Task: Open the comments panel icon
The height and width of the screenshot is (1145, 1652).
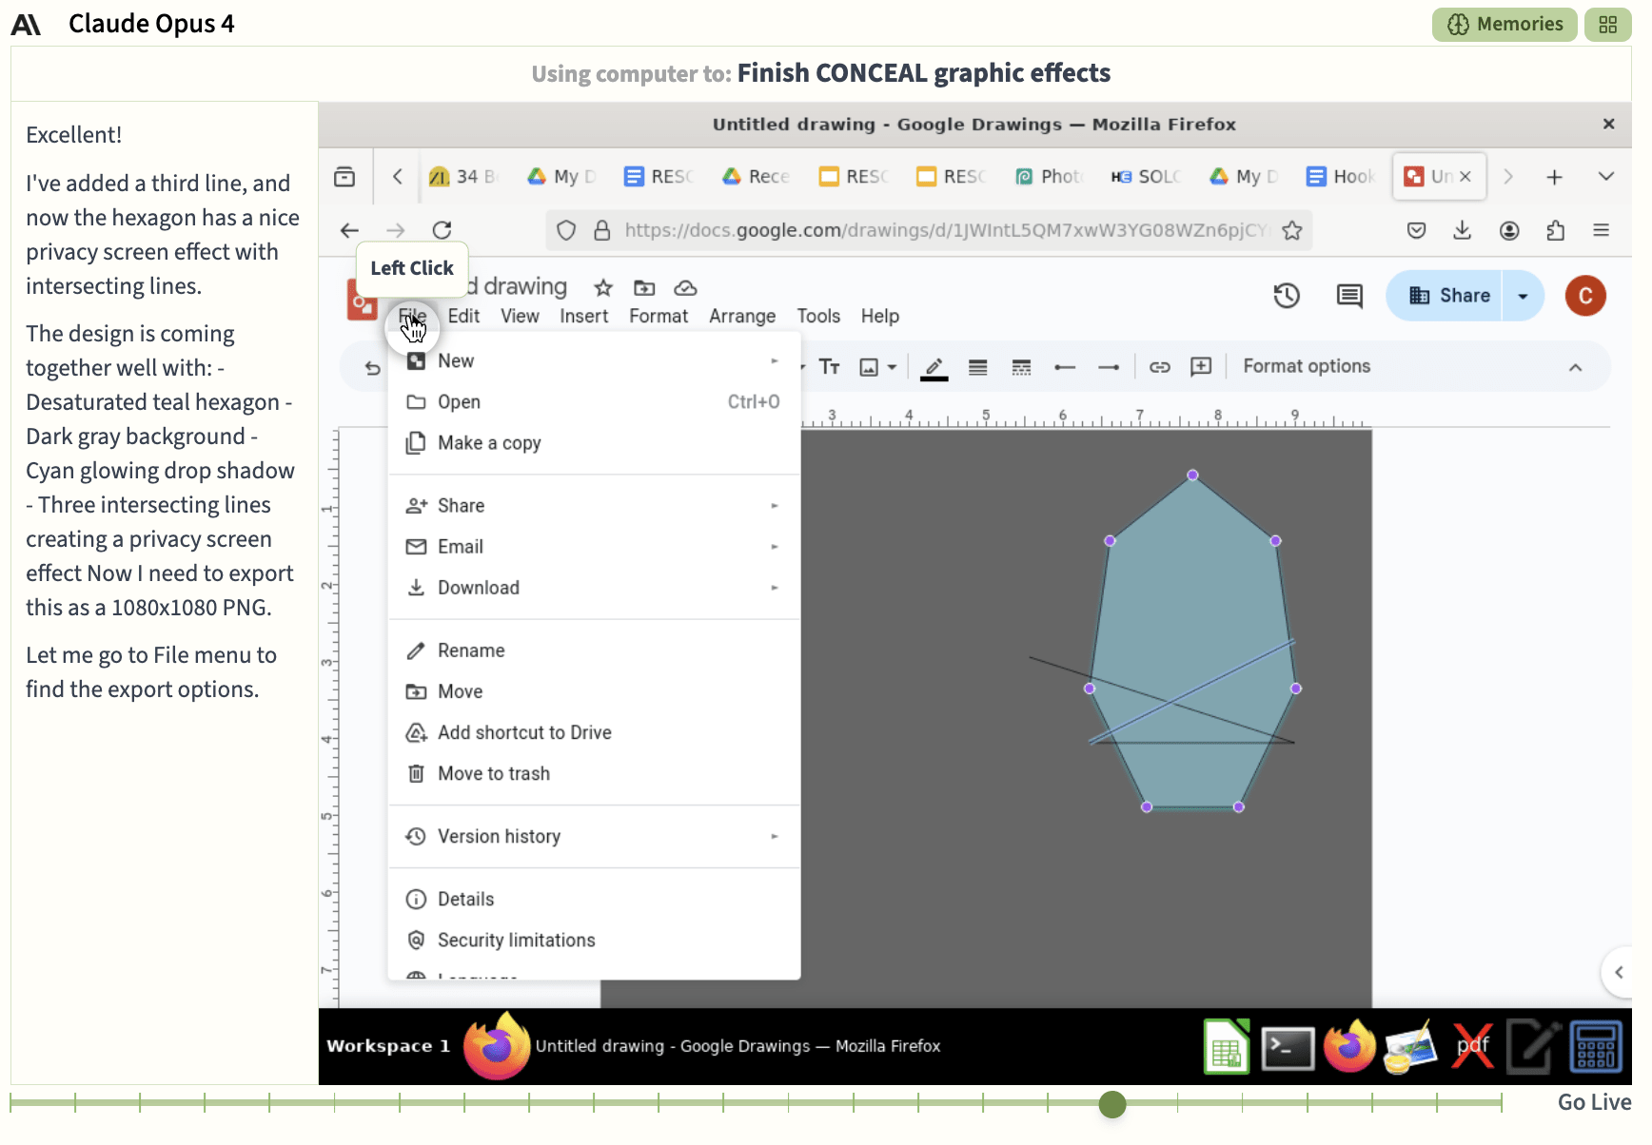Action: coord(1348,296)
